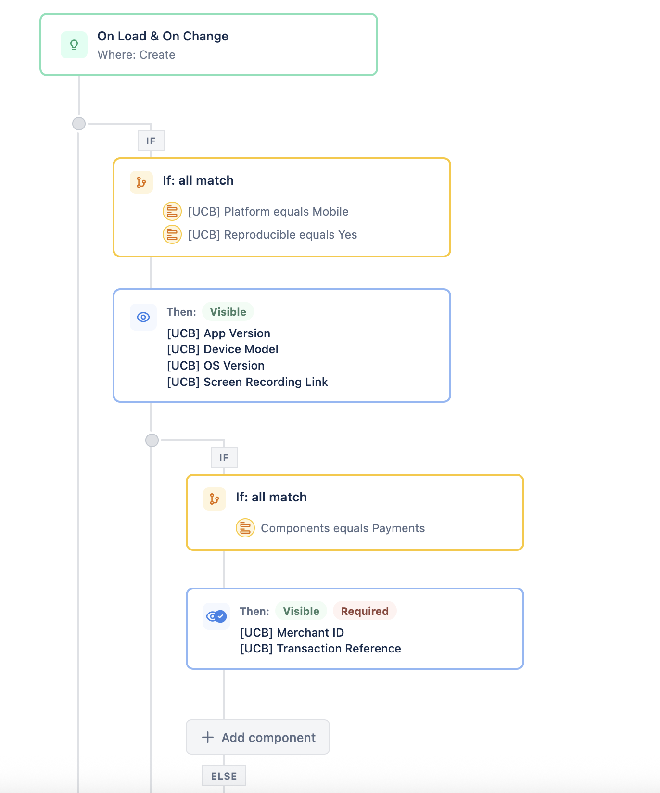
Task: Click the Platform equals Mobile condition icon
Action: 172,211
